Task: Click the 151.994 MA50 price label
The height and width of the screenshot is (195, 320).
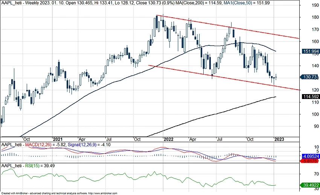Action: (x=311, y=51)
